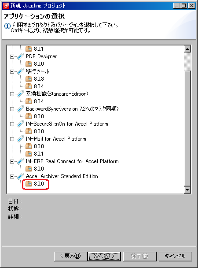The image size is (198, 268).
Task: Click the BackwardSync tag icon
Action: pos(20,109)
